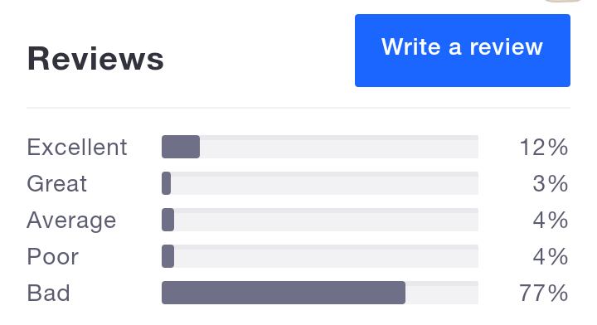Click the 77% Bad percentage
Image resolution: width=597 pixels, height=325 pixels.
click(544, 293)
